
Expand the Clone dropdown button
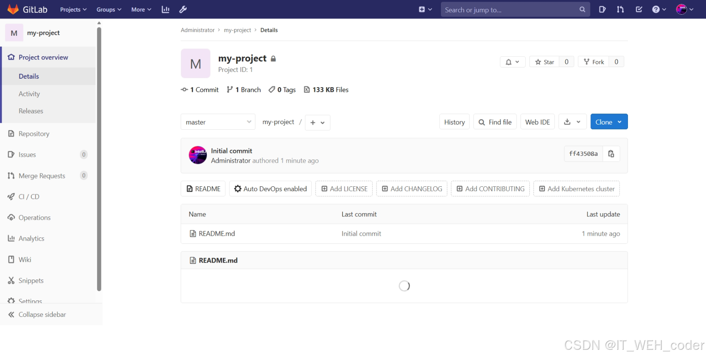[609, 122]
